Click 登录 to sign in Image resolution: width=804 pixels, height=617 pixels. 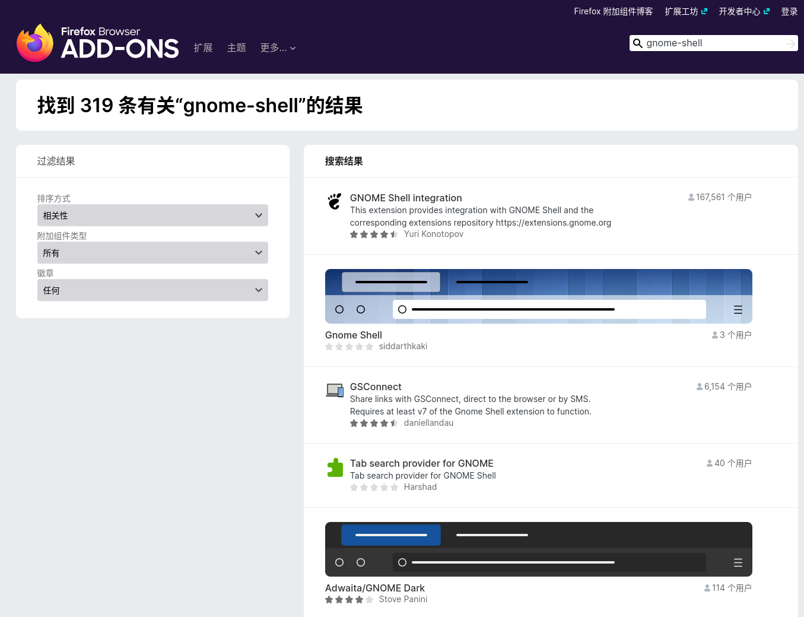point(789,11)
